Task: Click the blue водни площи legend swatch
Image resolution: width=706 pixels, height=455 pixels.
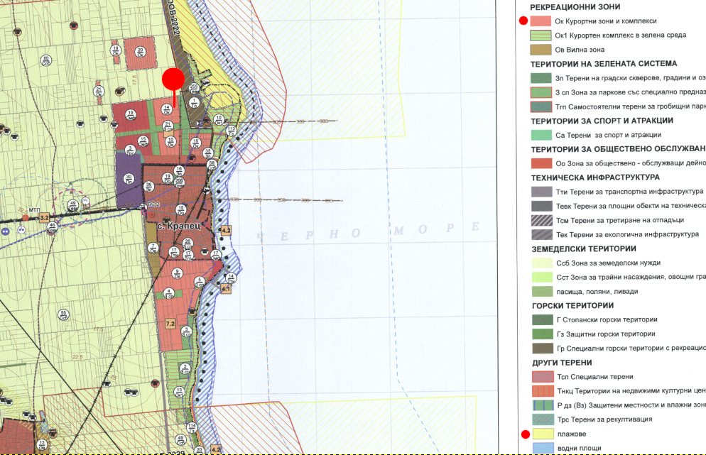Action: click(x=541, y=448)
